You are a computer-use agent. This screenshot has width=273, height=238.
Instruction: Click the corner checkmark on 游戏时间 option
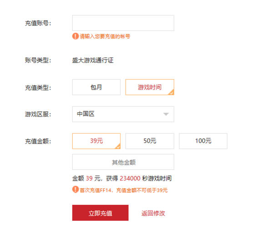click(171, 92)
